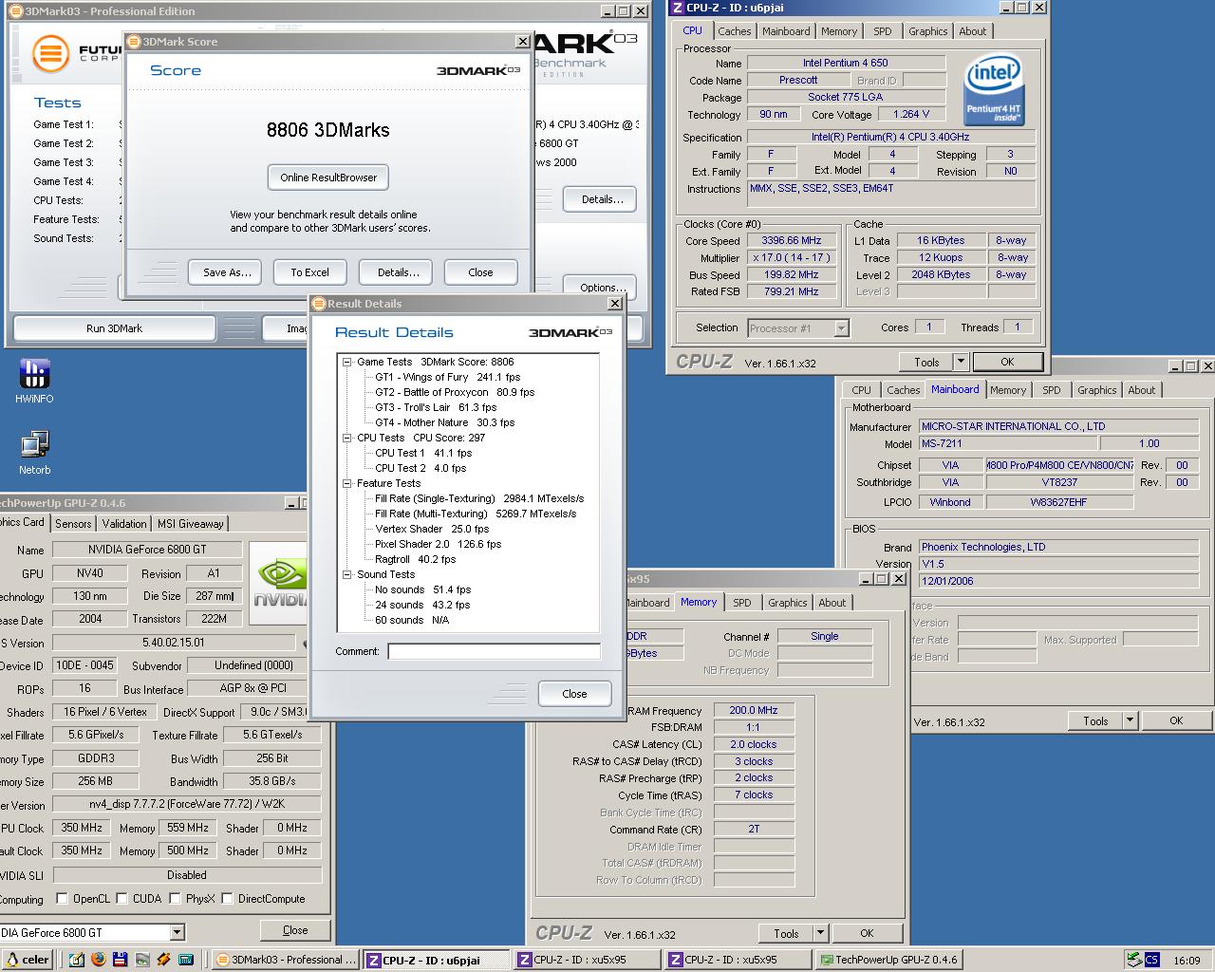
Task: Switch to TechPowerUp GPU-Z taskbar button
Action: (x=888, y=960)
